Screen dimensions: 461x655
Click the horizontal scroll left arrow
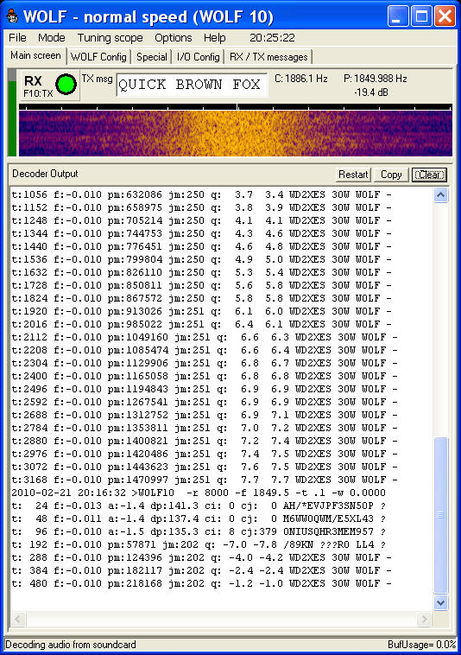(x=18, y=619)
